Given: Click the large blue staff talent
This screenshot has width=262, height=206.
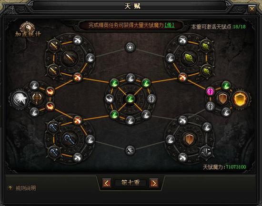Looking at the screenshot, I should coord(70,139).
